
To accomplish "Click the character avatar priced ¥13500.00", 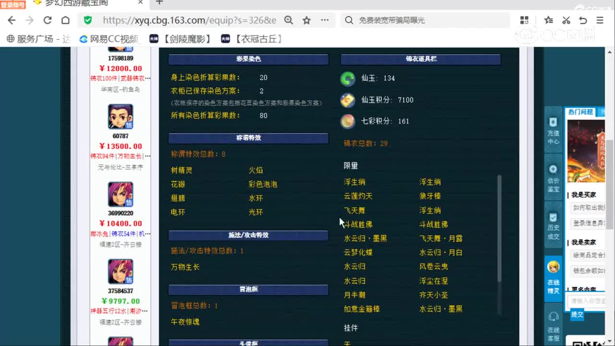I will click(120, 116).
